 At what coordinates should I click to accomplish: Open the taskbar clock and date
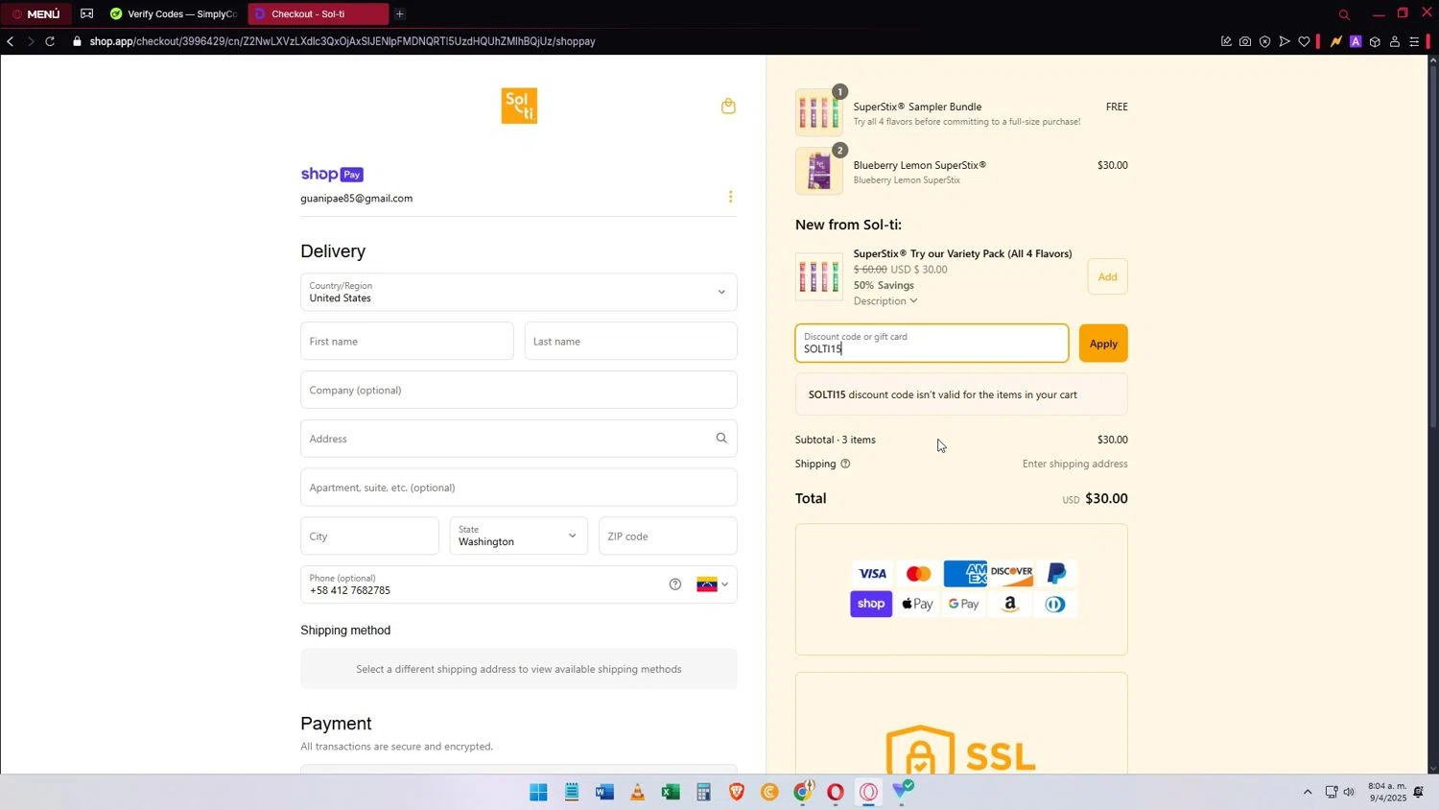(1387, 792)
